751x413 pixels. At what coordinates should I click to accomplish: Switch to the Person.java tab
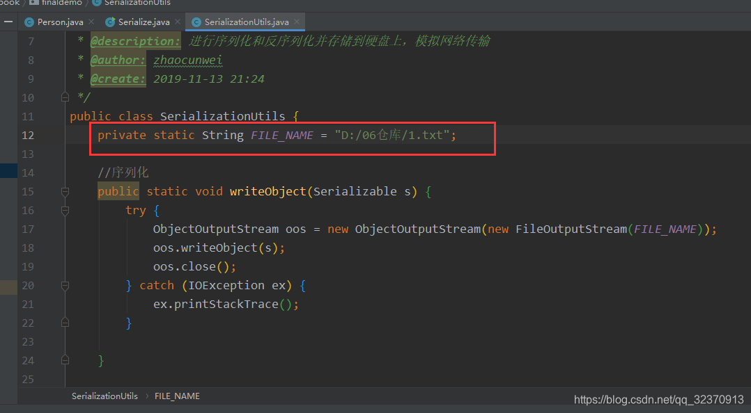(x=61, y=22)
